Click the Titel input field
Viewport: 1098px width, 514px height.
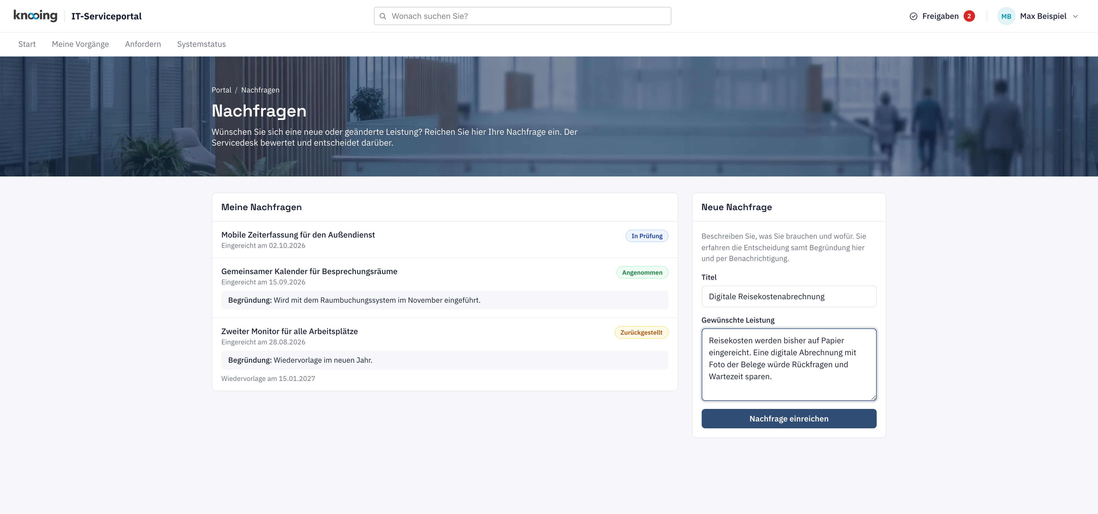click(x=789, y=297)
